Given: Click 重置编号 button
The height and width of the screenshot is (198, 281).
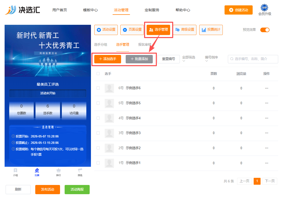Looking at the screenshot, I should coord(168,59).
